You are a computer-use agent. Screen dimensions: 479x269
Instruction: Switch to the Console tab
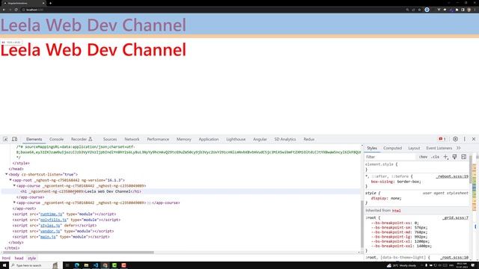pos(57,139)
